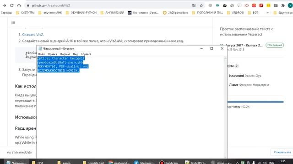Reload the GitHub page in the browser

coord(11,5)
